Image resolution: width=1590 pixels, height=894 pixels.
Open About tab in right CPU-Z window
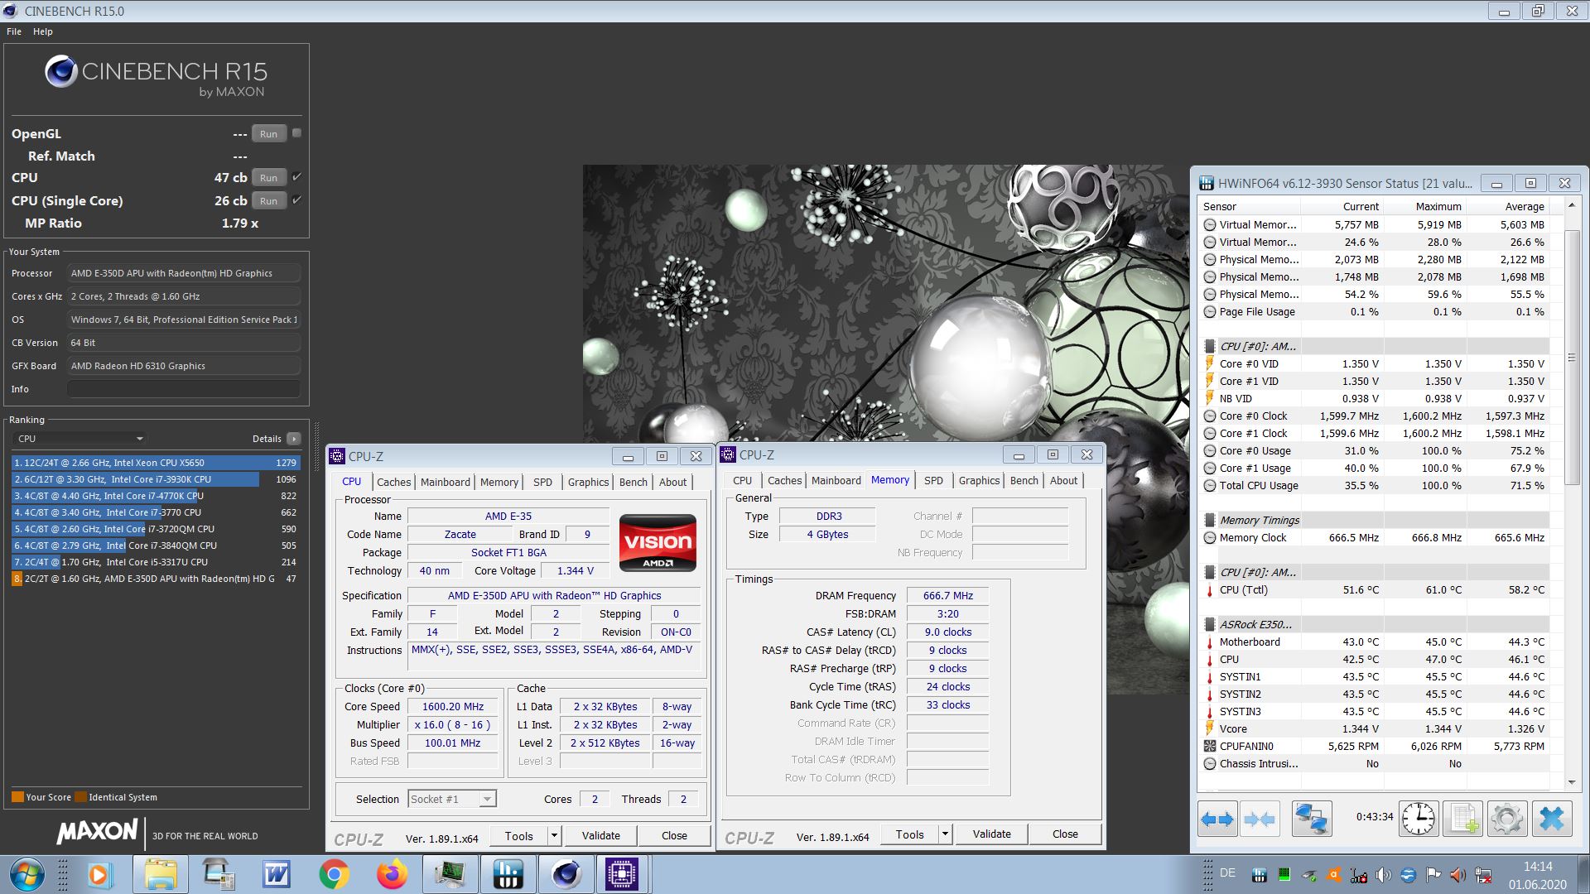point(1064,480)
